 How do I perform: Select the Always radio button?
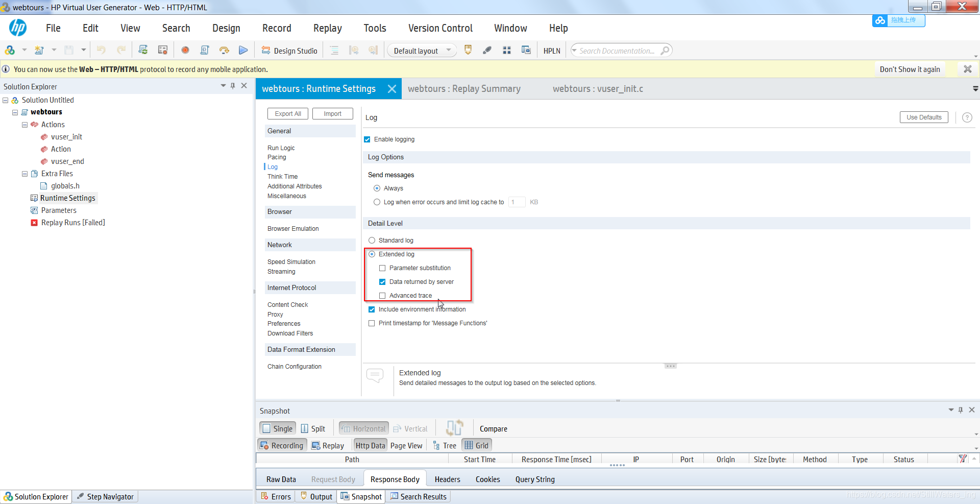pyautogui.click(x=377, y=188)
